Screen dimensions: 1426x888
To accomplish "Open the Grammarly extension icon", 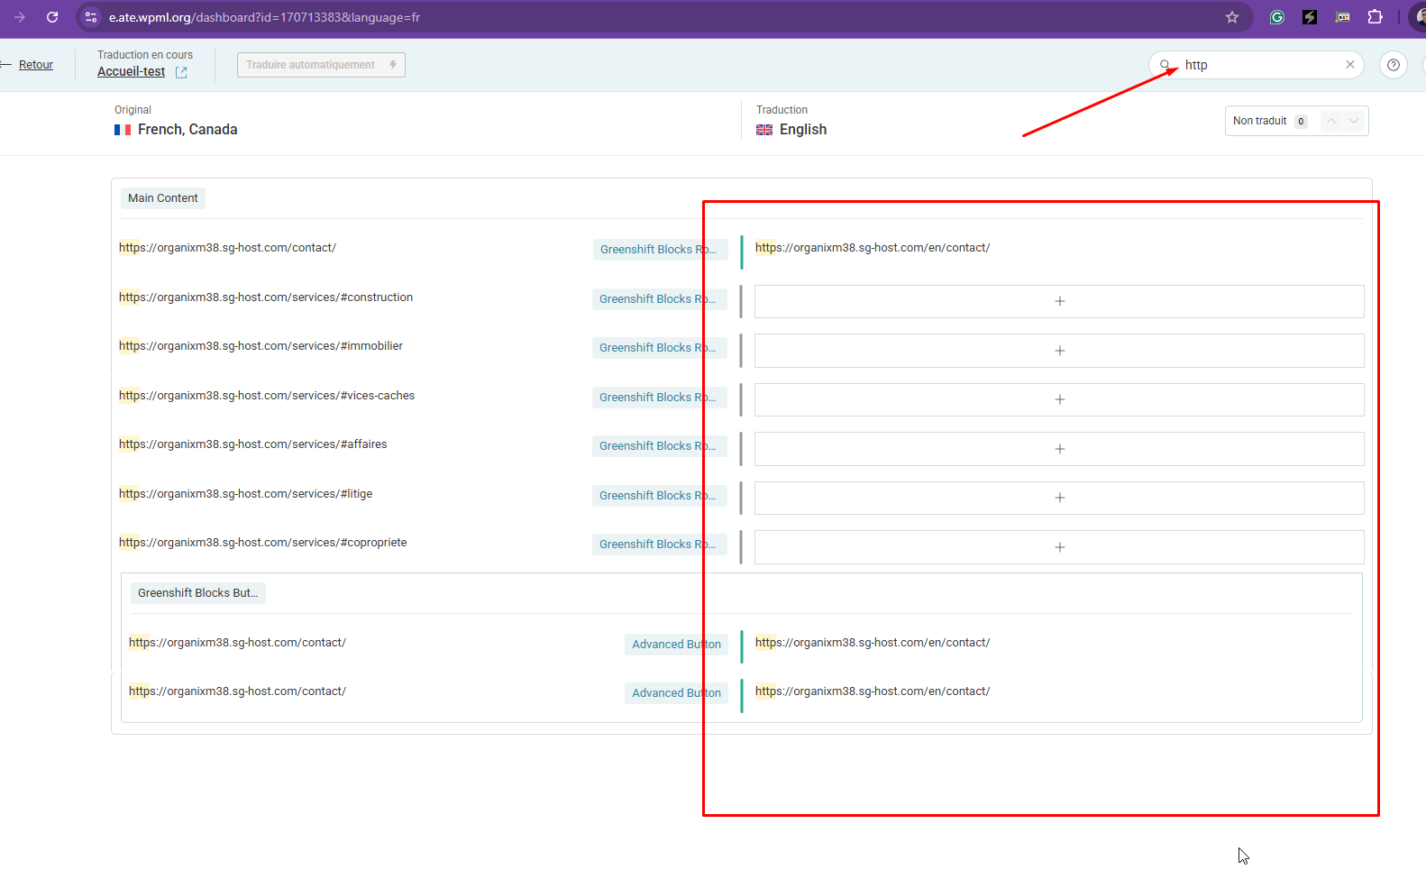I will pos(1276,17).
